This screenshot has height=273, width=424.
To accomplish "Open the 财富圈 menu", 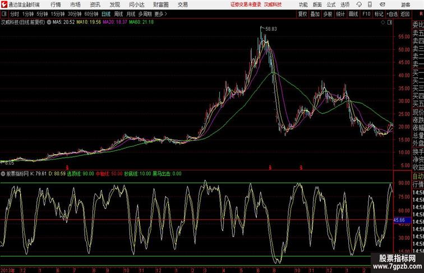I will click(161, 4).
